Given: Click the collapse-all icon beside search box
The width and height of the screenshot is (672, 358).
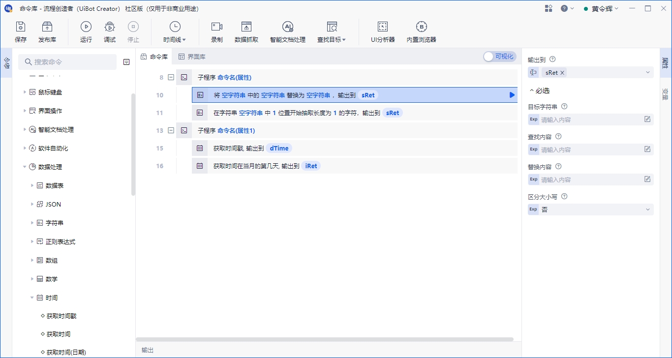Looking at the screenshot, I should tap(126, 62).
